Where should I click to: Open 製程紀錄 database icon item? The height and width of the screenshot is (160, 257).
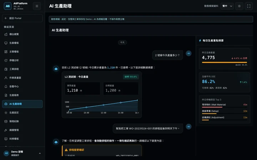tap(22, 121)
